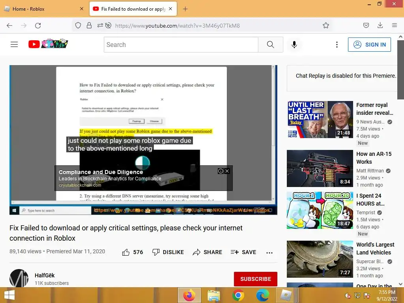Go to YouTube home via logo
This screenshot has height=303, width=404.
(x=48, y=44)
